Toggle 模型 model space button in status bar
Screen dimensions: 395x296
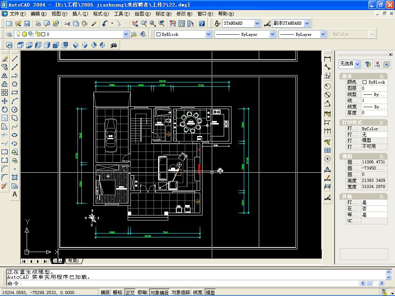point(210,292)
